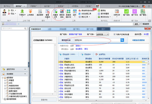Click the 推广管理 icon
The width and height of the screenshot is (152, 104).
click(143, 11)
